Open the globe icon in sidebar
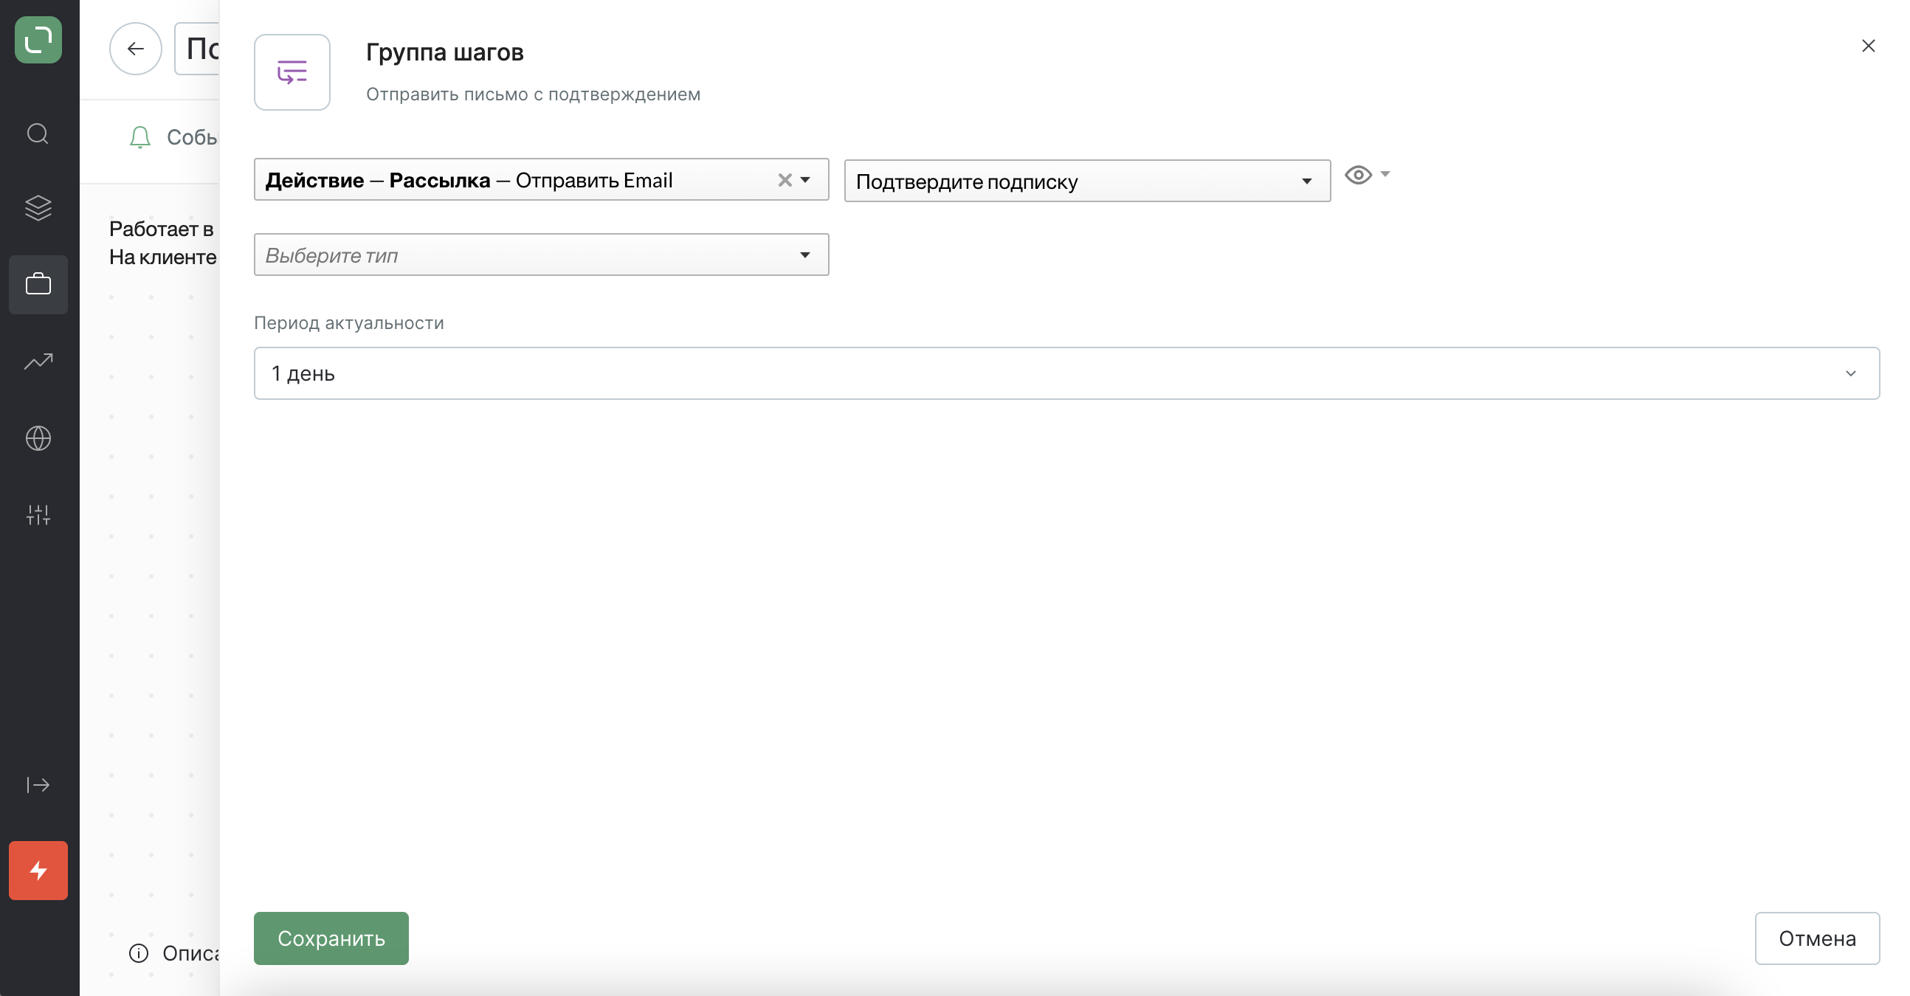This screenshot has height=996, width=1910. 38,438
